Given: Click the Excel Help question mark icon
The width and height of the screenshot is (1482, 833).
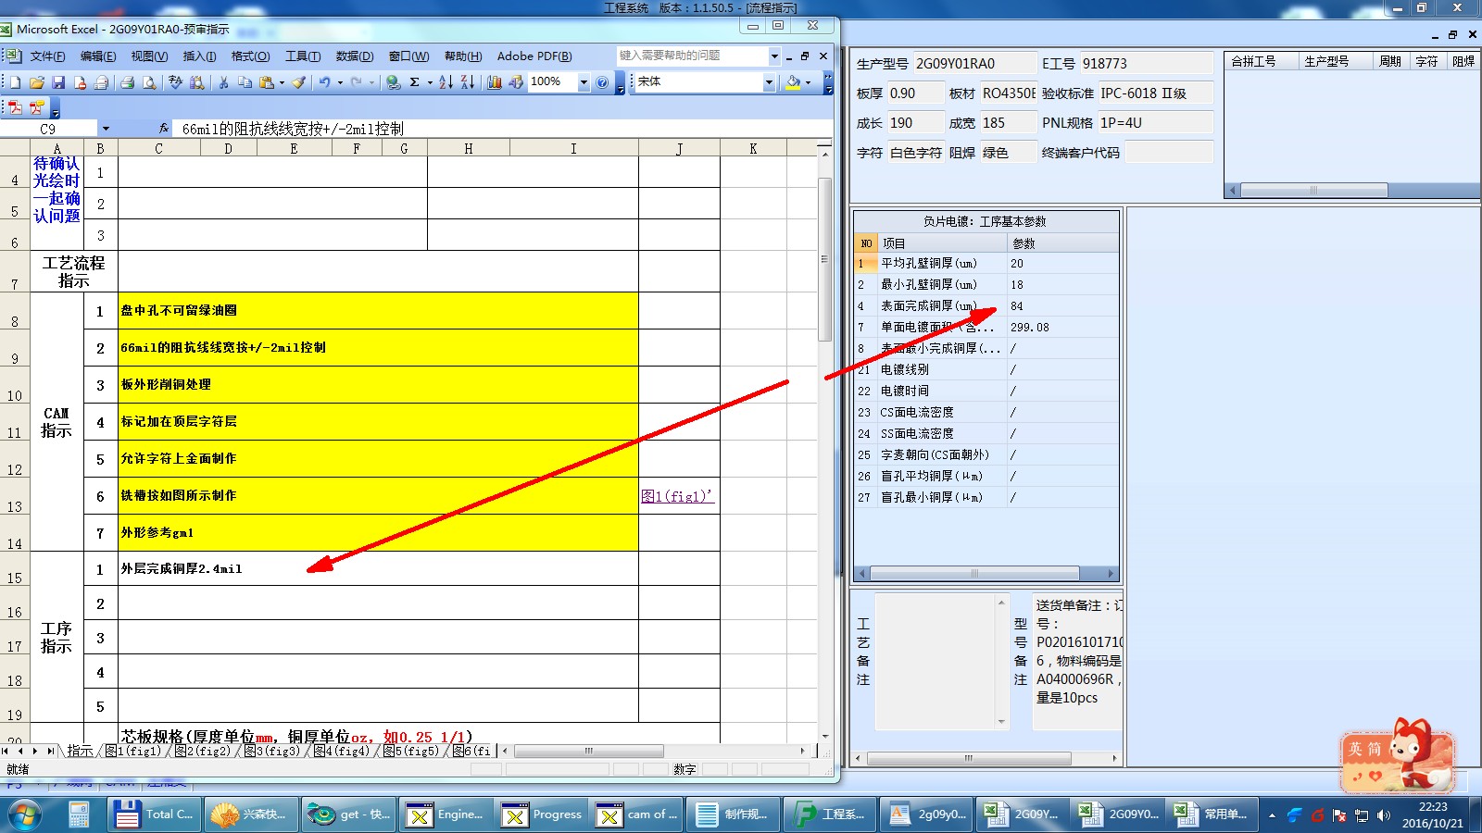Looking at the screenshot, I should pyautogui.click(x=602, y=82).
